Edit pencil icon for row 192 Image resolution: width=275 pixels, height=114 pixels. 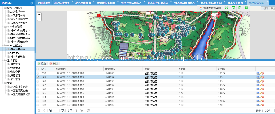coord(260,105)
